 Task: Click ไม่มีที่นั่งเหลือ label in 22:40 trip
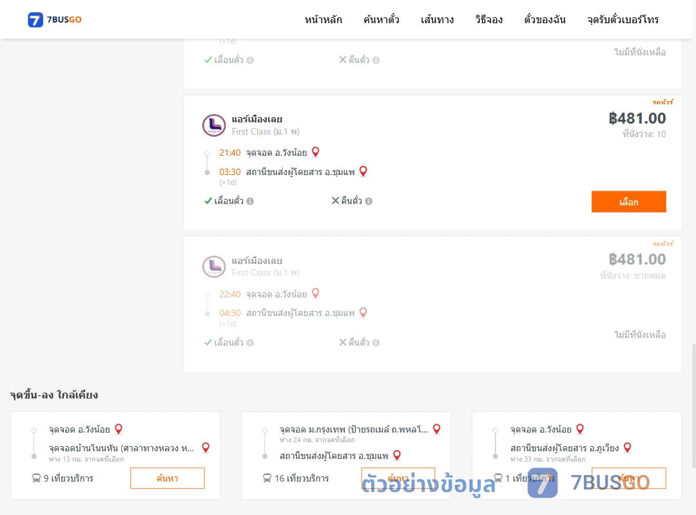(x=640, y=335)
